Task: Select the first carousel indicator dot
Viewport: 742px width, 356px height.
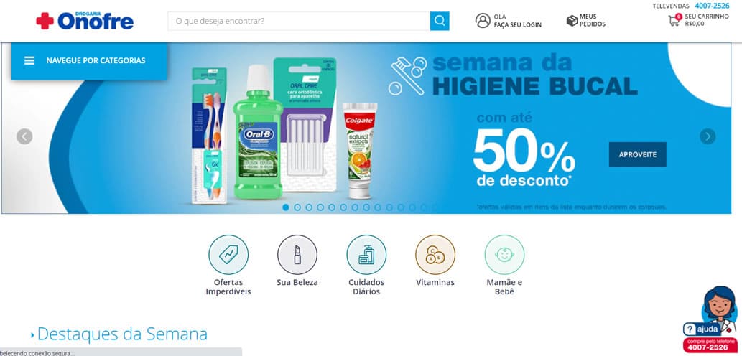Action: [x=286, y=207]
